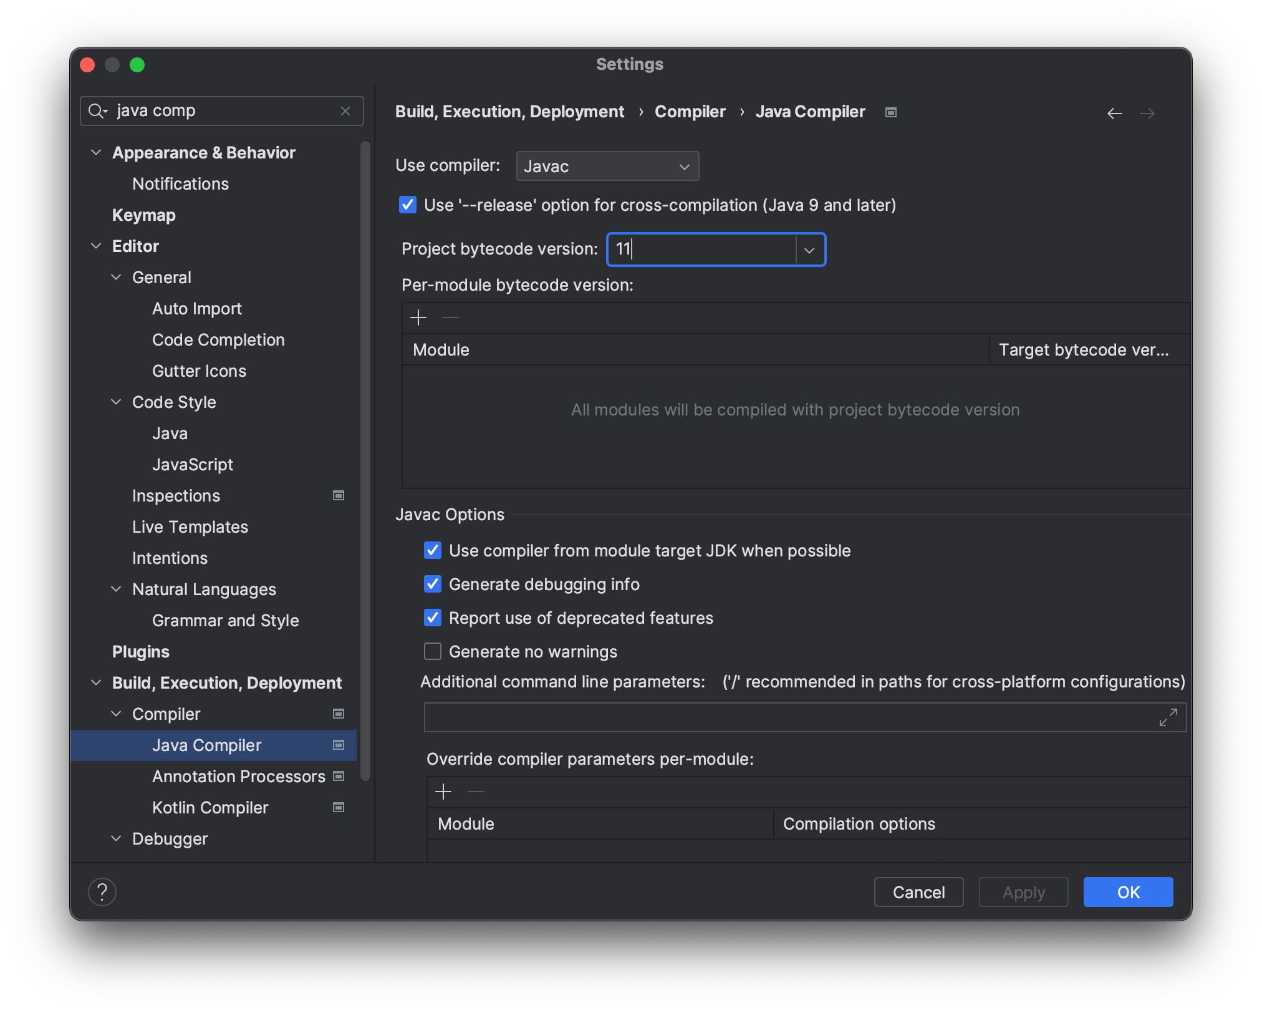Screen dimensions: 1262x1013
Task: Open the Keymap settings page
Action: pos(144,215)
